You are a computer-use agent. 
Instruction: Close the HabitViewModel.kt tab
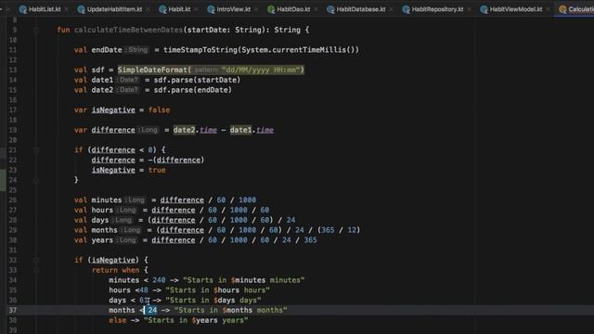(x=548, y=9)
